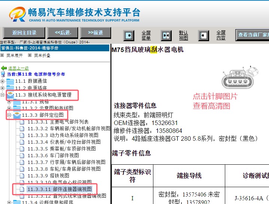This screenshot has height=204, width=269.
Task: Select 11.3.3 部件定位图 in the tree
Action: 43,115
